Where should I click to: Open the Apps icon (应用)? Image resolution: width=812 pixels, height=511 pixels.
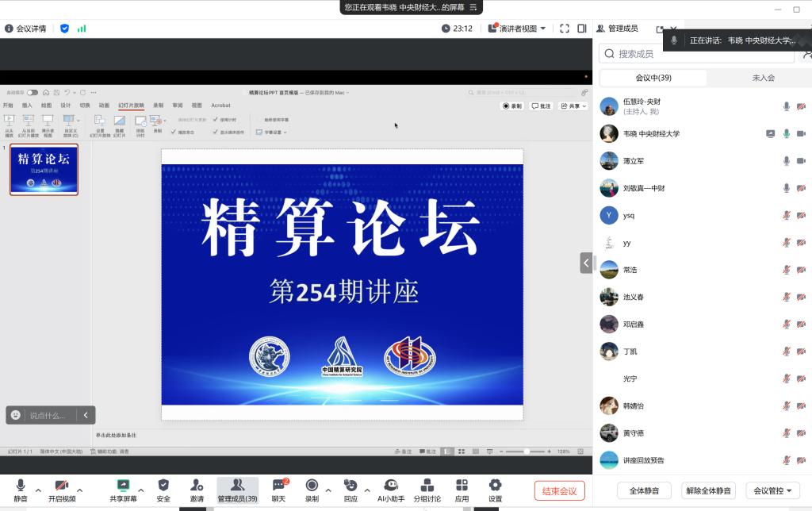[x=462, y=486]
